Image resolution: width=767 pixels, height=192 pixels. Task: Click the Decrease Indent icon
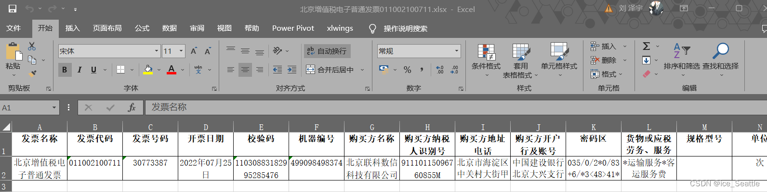tap(278, 70)
